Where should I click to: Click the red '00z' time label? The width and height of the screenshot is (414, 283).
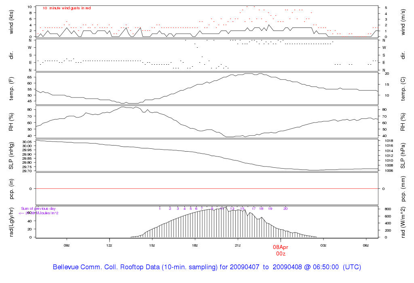point(281,254)
